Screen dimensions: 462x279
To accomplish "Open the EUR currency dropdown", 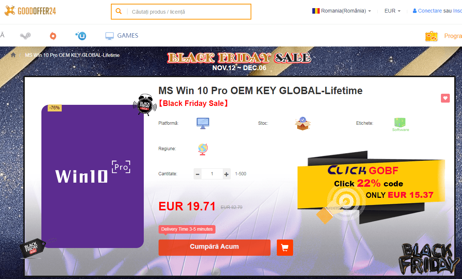I will 393,11.
